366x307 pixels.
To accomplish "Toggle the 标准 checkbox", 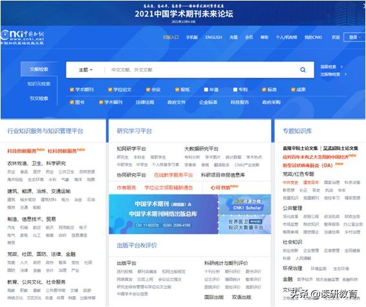I will click(x=264, y=90).
